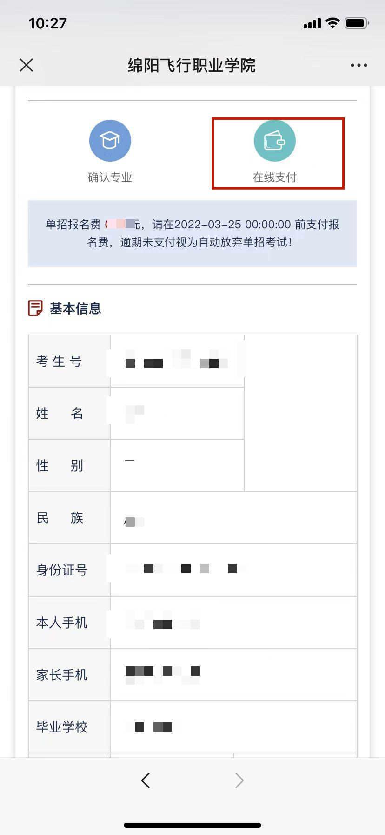This screenshot has height=835, width=385.
Task: Tap the 家长手机 value cell
Action: click(233, 675)
